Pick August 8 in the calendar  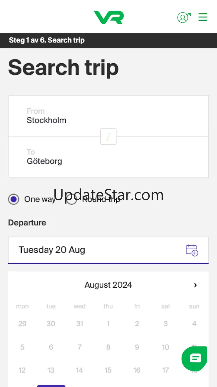[x=108, y=347]
